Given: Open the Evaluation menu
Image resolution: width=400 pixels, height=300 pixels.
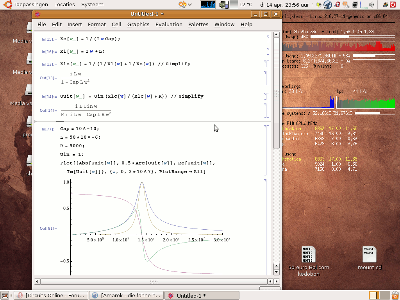Looking at the screenshot, I should [169, 24].
